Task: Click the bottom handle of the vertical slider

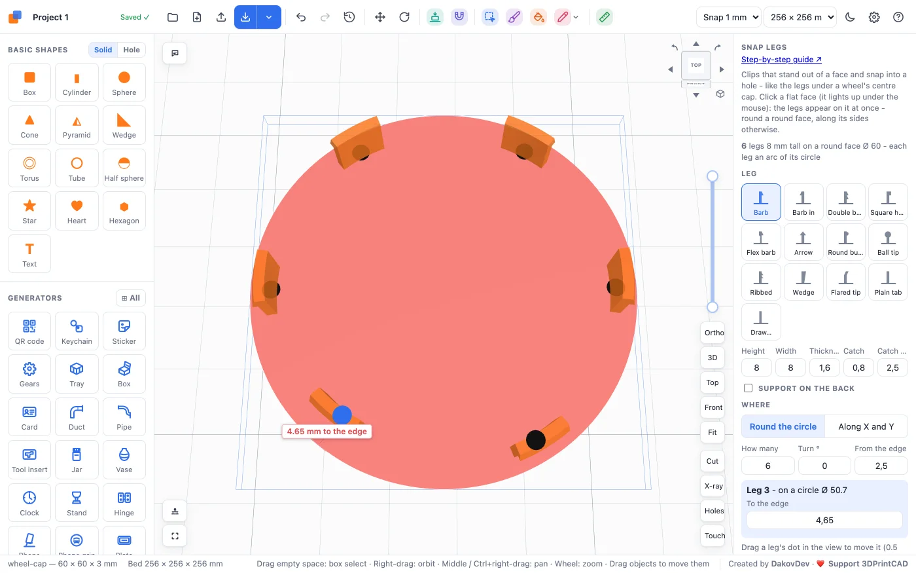Action: [x=713, y=307]
